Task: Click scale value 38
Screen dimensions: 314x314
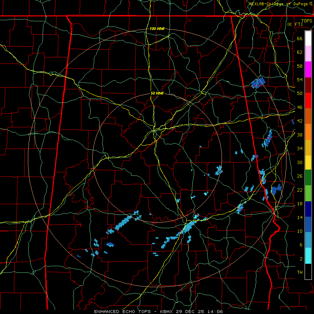Action: [300, 135]
